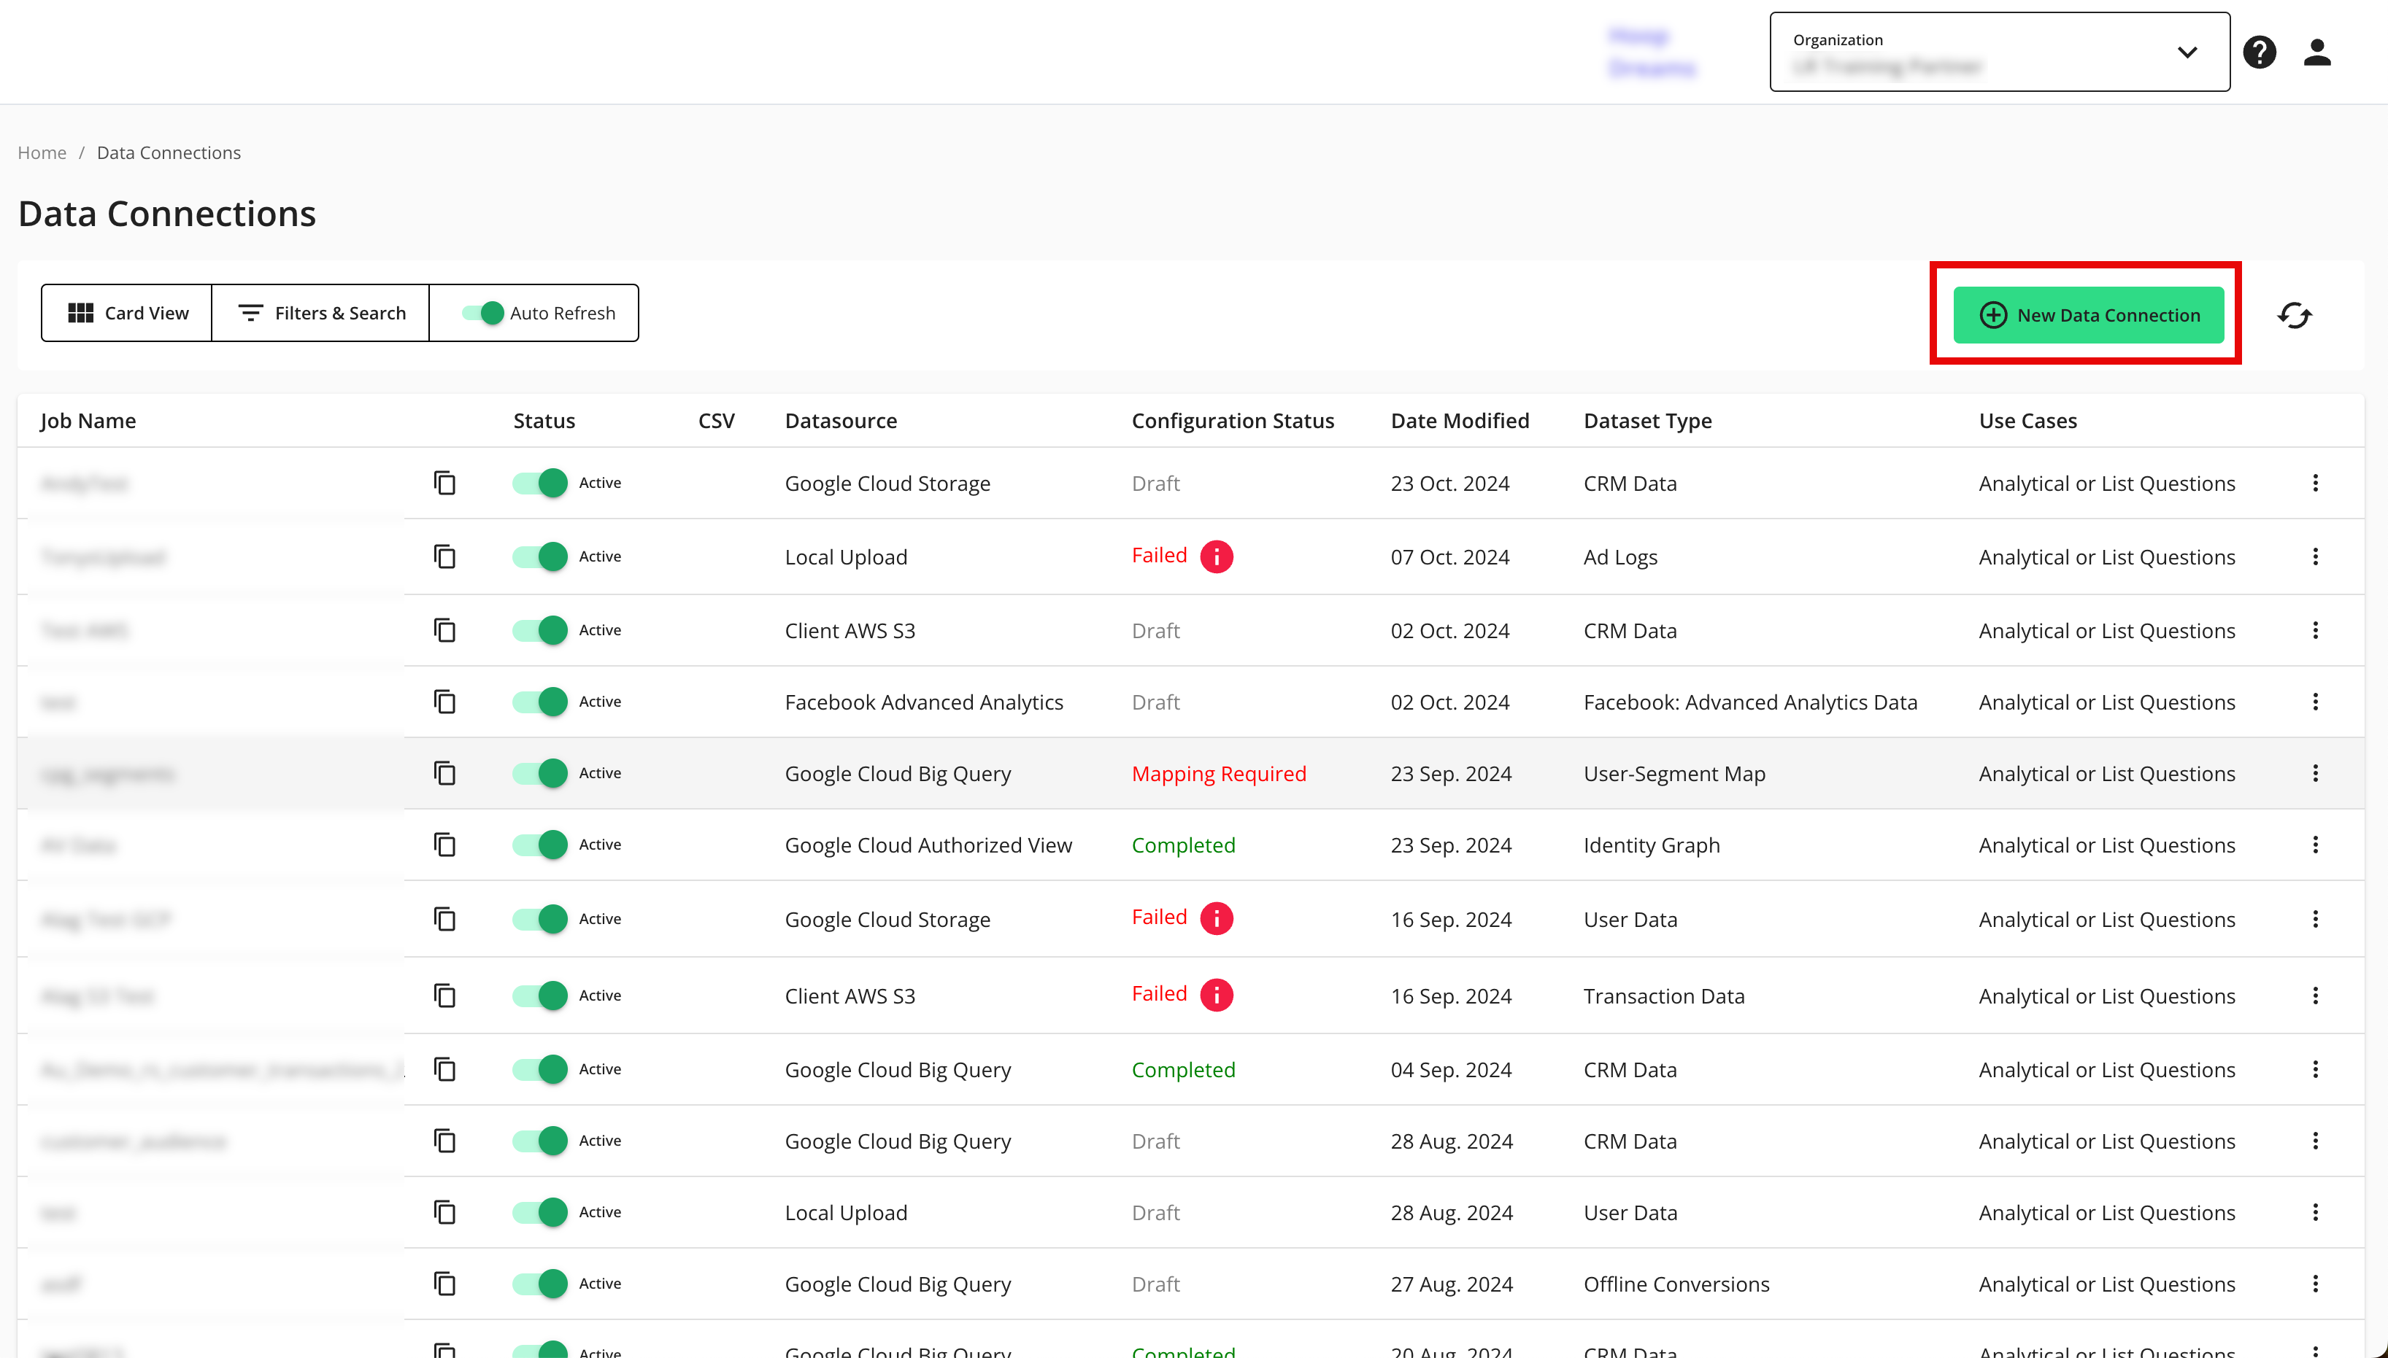Click New Data Connection button
This screenshot has width=2388, height=1358.
[x=2089, y=315]
